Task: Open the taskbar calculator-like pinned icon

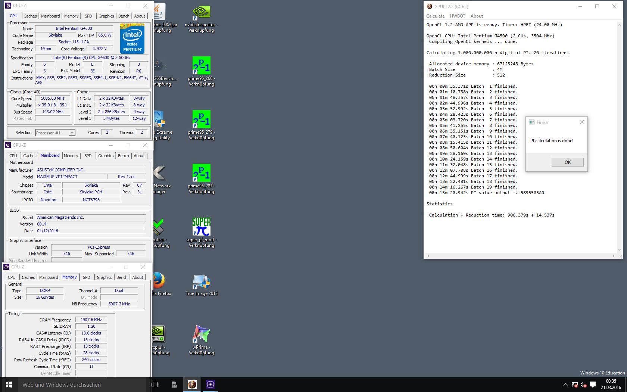Action: click(174, 385)
